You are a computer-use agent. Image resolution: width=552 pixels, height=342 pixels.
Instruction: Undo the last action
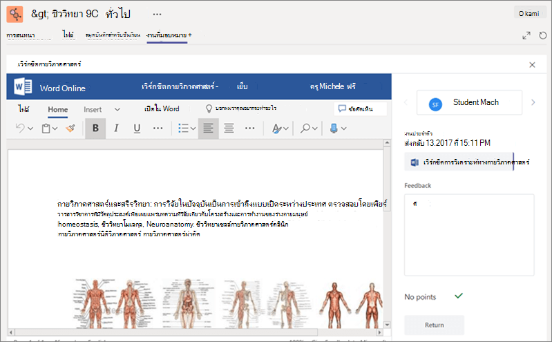coord(20,129)
